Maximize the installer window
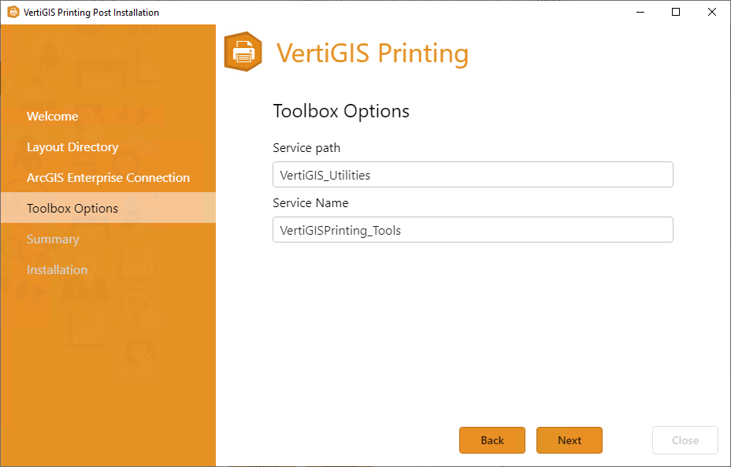 675,12
